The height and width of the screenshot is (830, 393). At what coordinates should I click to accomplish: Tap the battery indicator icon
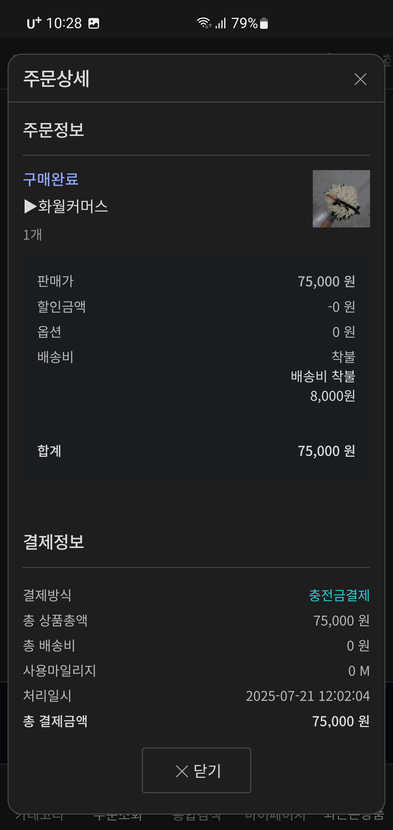point(264,23)
